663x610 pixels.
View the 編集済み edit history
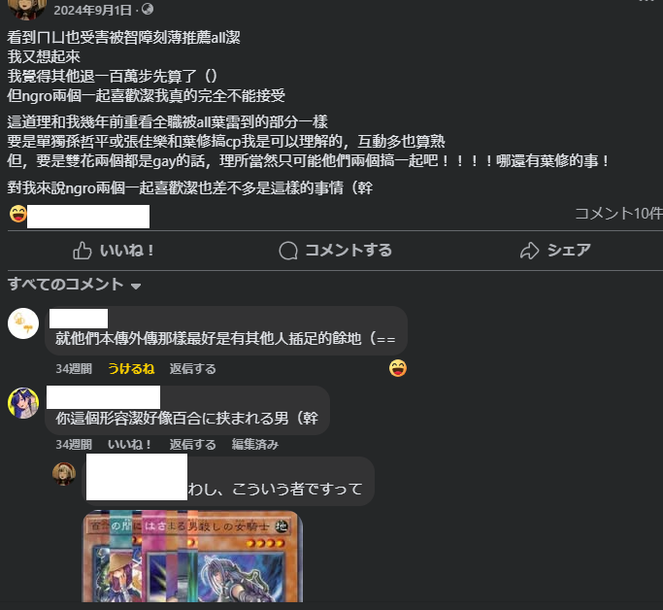pos(255,445)
